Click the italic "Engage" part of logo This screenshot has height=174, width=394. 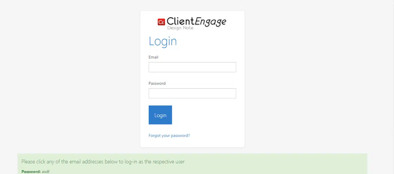click(x=210, y=22)
